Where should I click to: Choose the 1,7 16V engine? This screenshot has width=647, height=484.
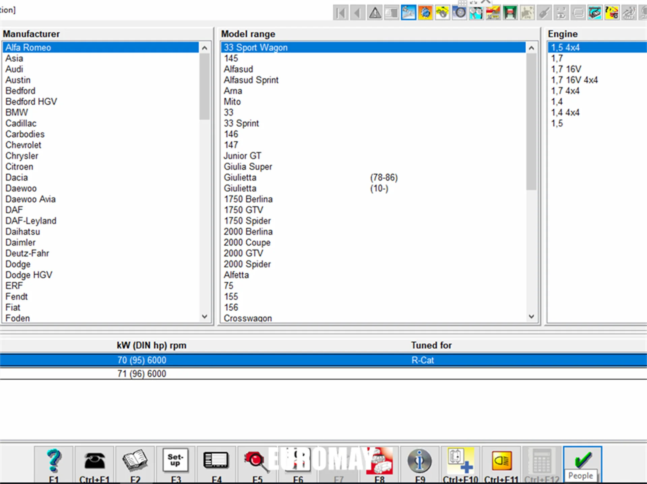pos(566,69)
